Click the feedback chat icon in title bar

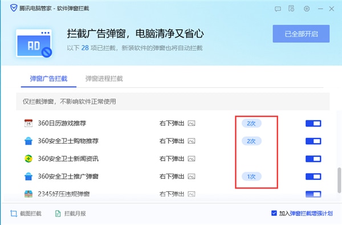click(x=278, y=9)
